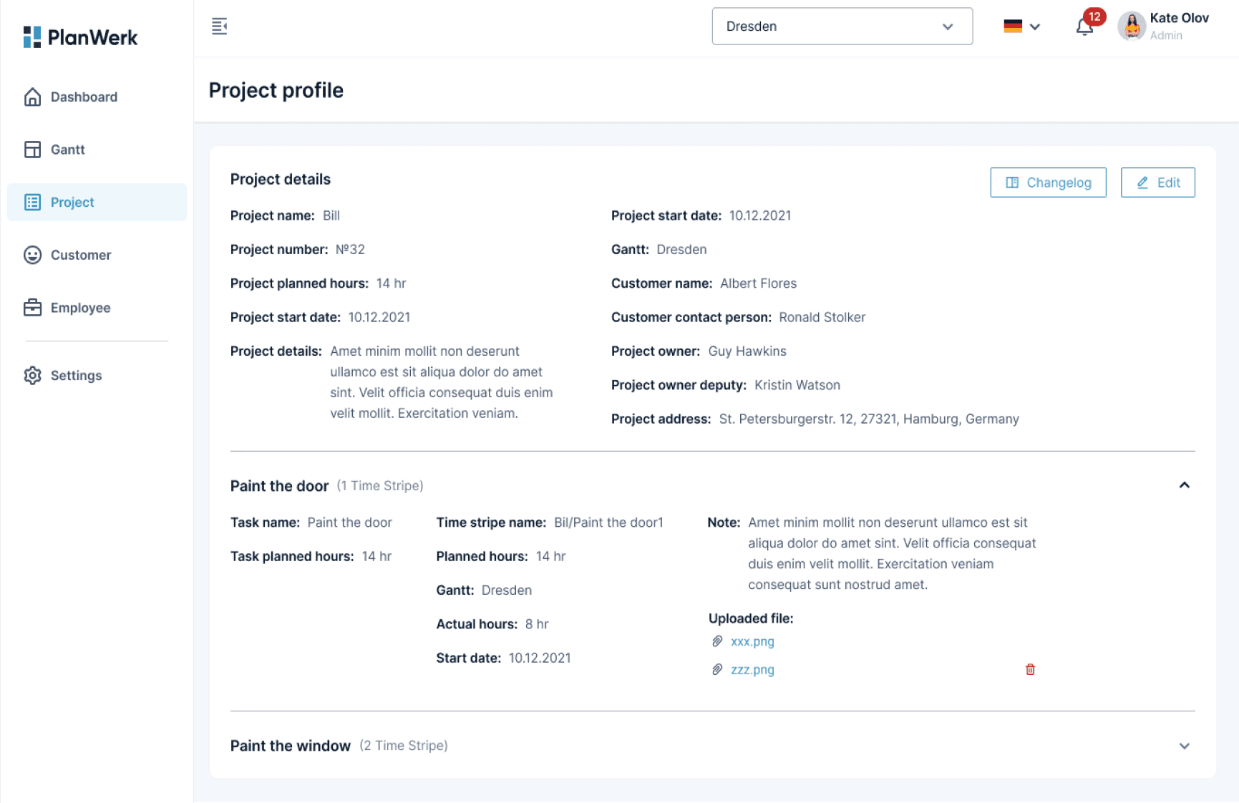Click the PlanWerk logo

point(80,37)
